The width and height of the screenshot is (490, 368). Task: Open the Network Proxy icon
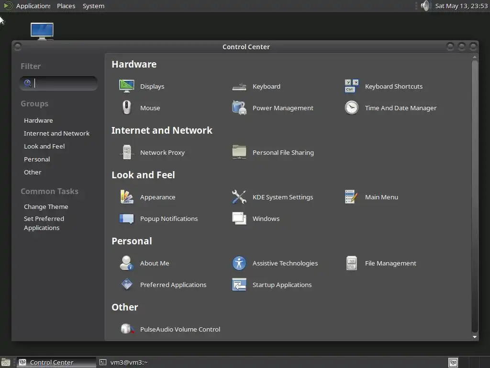(x=126, y=152)
